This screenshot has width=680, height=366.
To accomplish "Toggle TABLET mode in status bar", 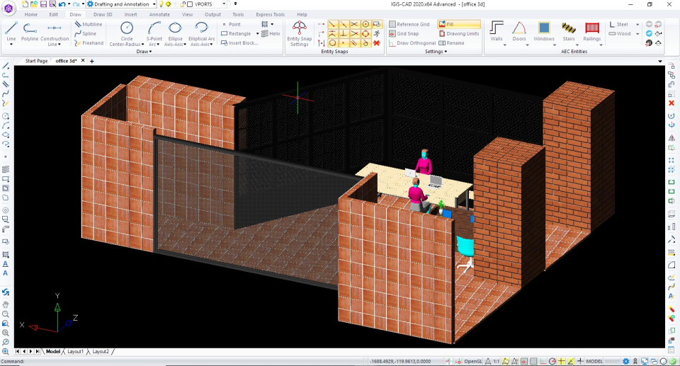I will click(612, 361).
